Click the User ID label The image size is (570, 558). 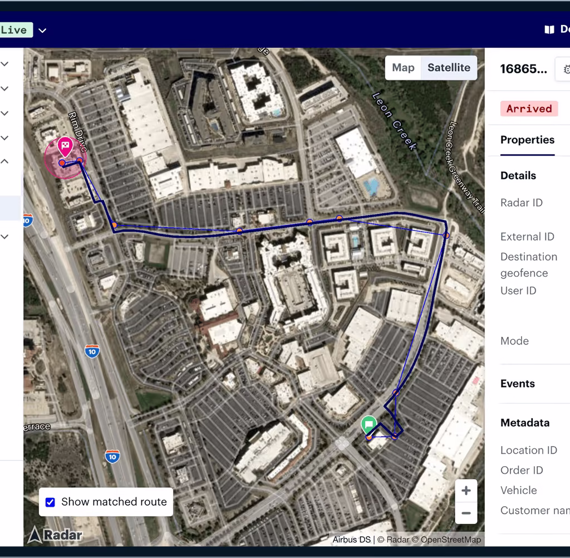518,291
